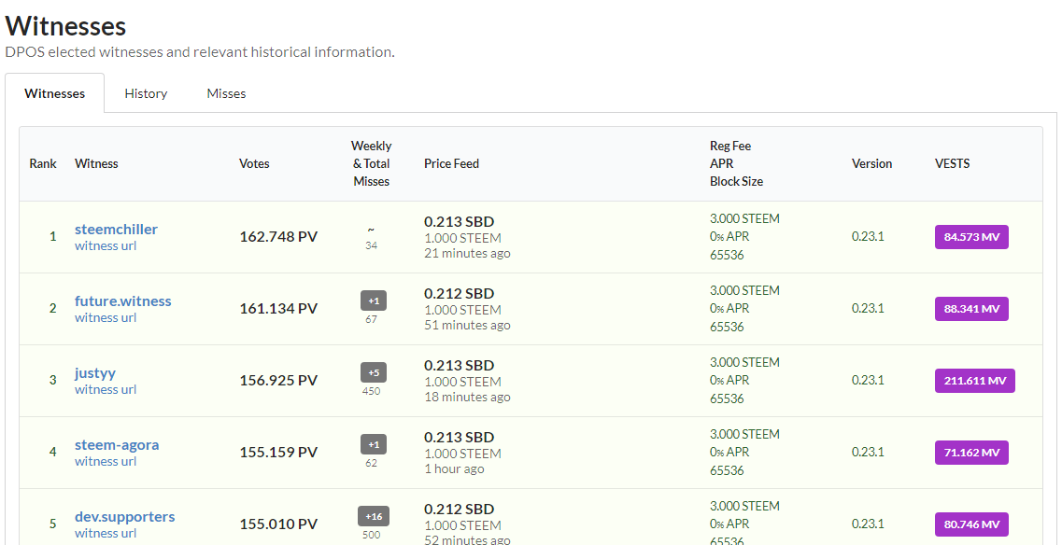This screenshot has width=1062, height=545.
Task: Follow steemchiller's witness url link
Action: click(x=105, y=245)
